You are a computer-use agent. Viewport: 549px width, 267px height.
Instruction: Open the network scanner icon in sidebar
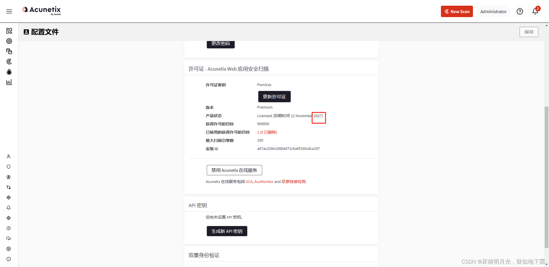pos(9,177)
